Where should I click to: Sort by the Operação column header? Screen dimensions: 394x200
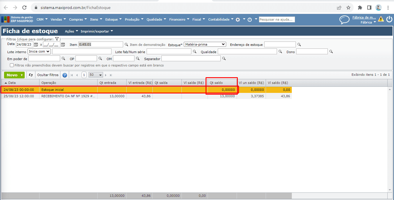[x=68, y=83]
